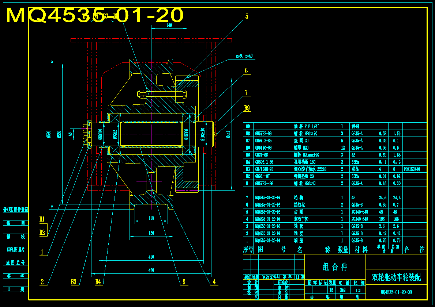The image size is (435, 307).
Task: Click callout number '4' at bottom right
Action: point(214,282)
